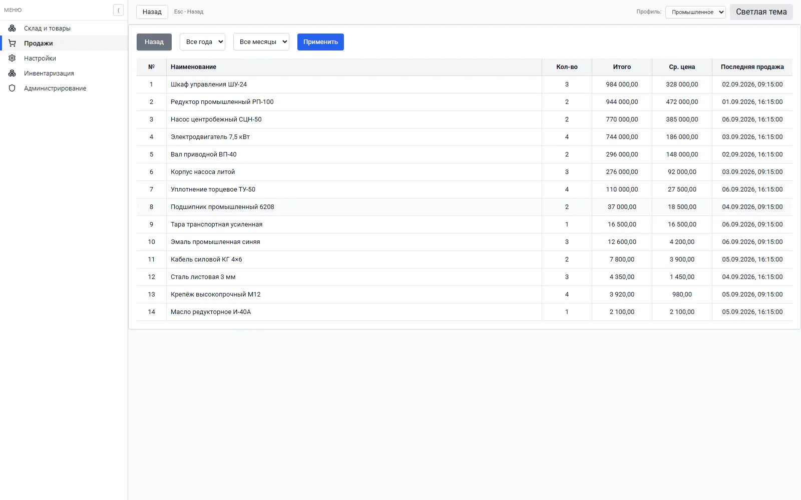Screen dimensions: 801x500
Task: Click the Назад button in the top bar
Action: [x=152, y=12]
